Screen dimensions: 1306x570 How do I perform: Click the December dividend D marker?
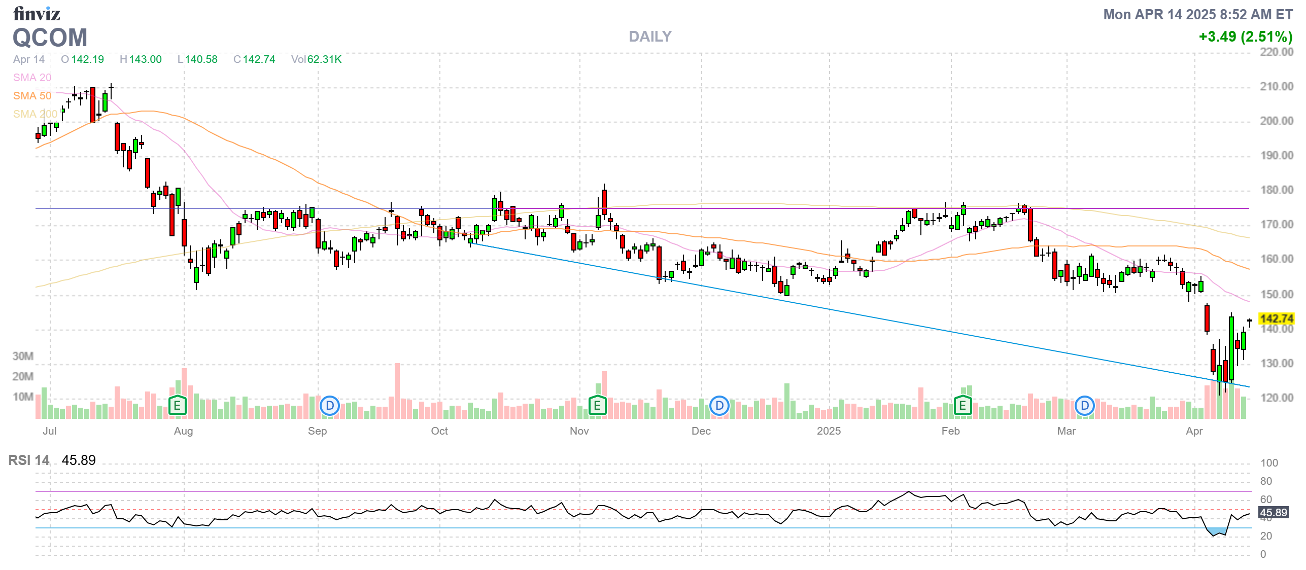(719, 406)
